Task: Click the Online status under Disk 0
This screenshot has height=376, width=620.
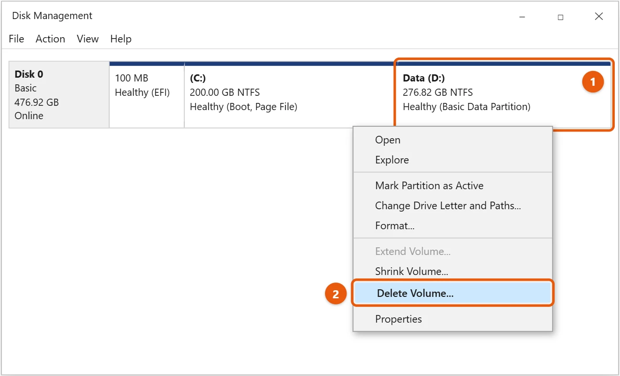Action: coord(29,116)
